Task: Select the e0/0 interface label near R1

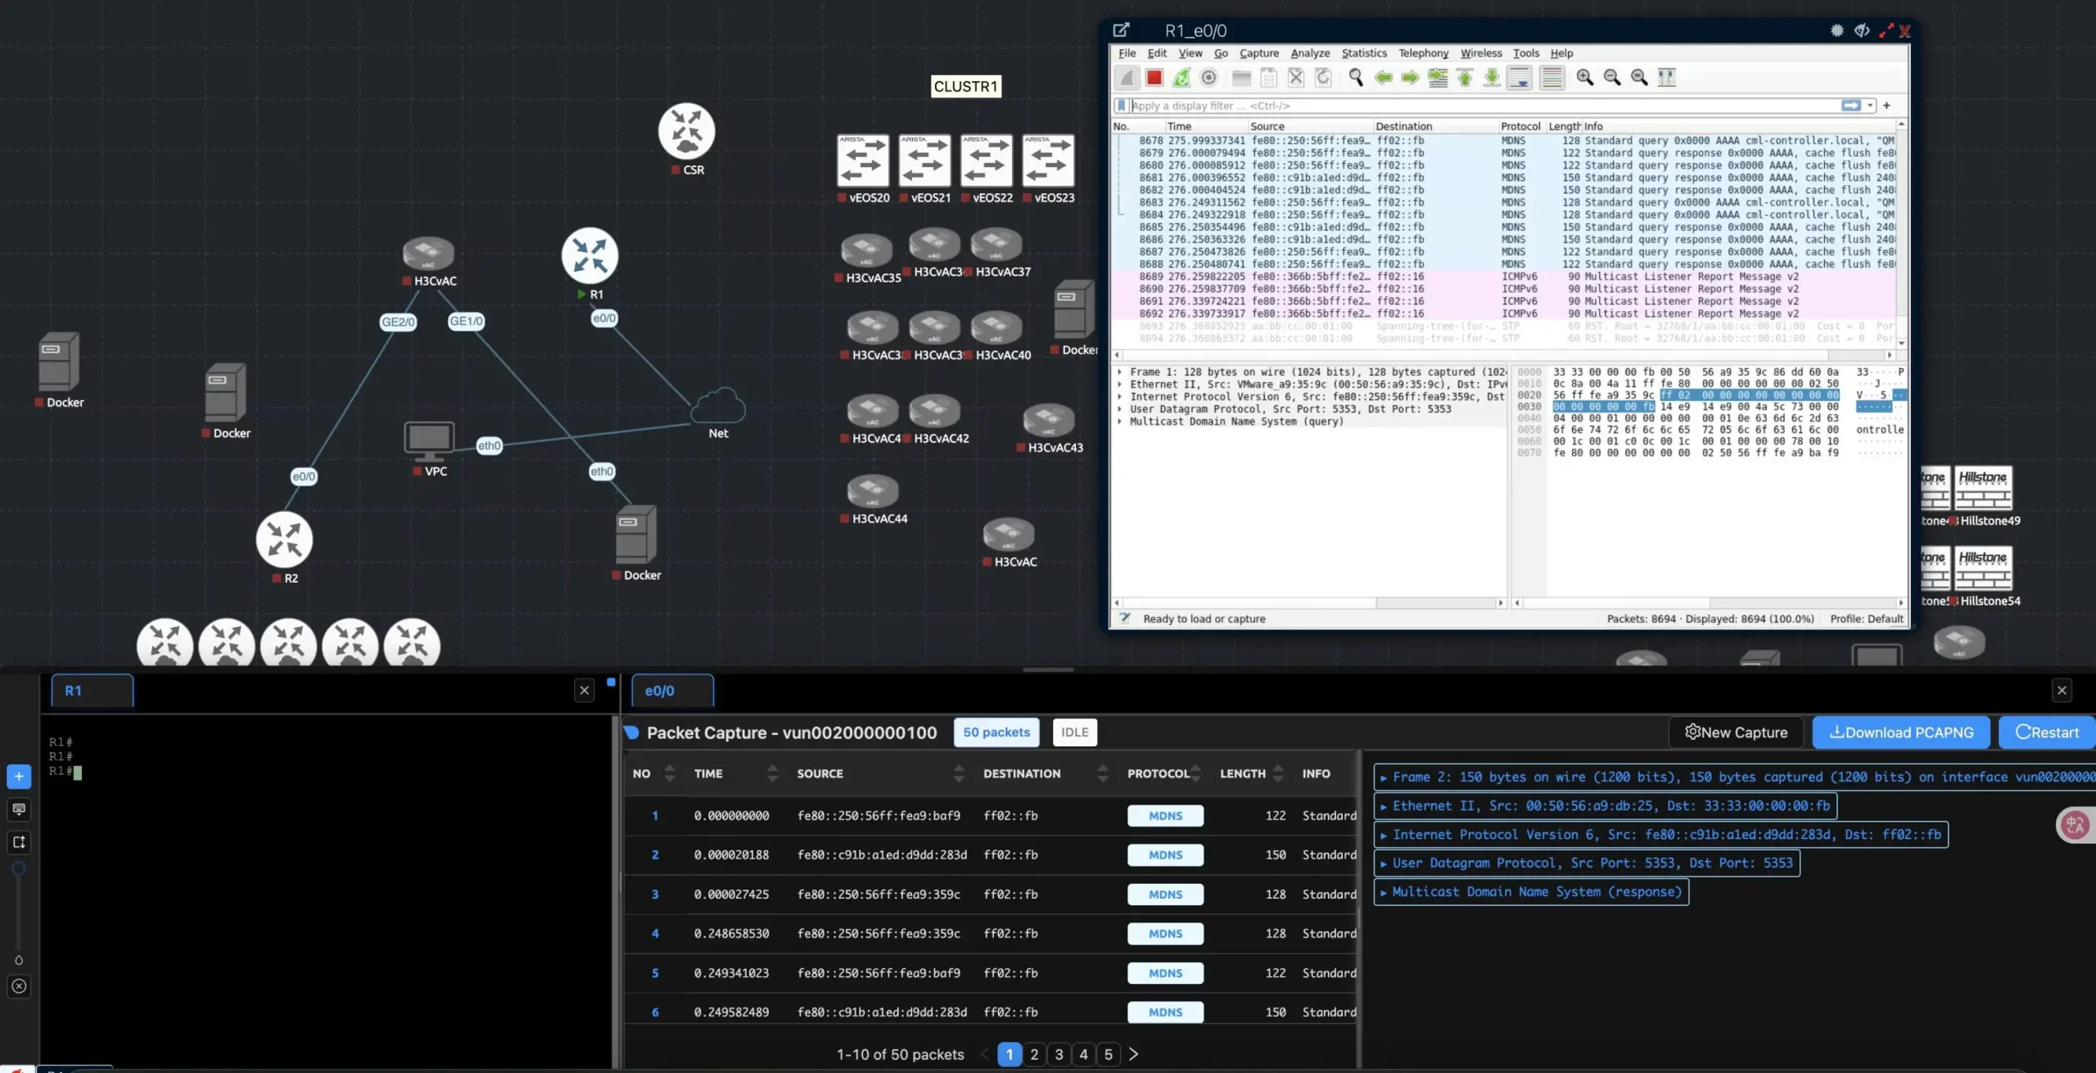Action: coord(604,318)
